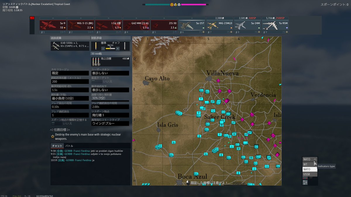Screen dimensions: 351x197
Task: Increase chaff ratio with plus button
Action: coord(118,48)
